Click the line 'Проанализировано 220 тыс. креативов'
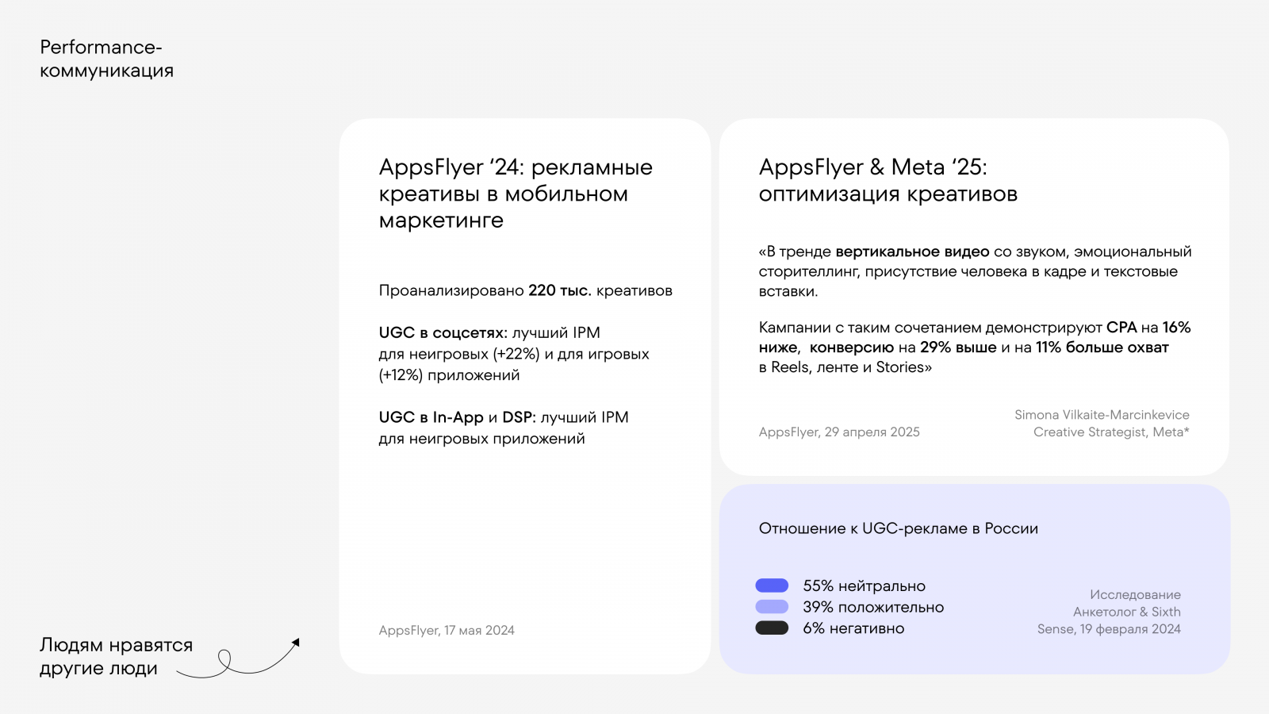 click(x=525, y=290)
